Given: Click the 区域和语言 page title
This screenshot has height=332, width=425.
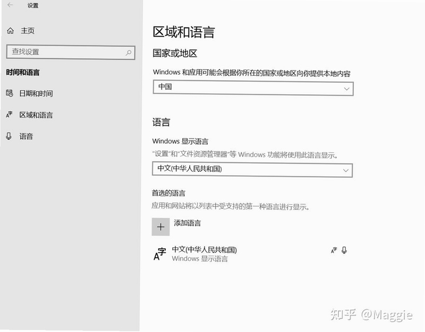Looking at the screenshot, I should (183, 32).
